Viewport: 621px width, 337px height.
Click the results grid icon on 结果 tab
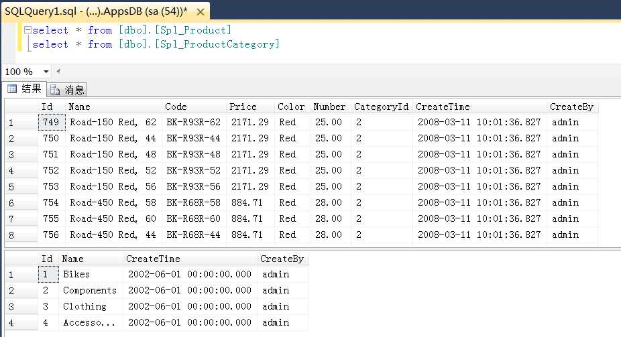click(x=13, y=89)
